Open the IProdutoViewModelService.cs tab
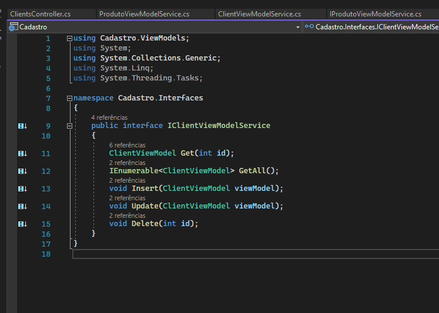Image resolution: width=439 pixels, height=313 pixels. coord(383,14)
